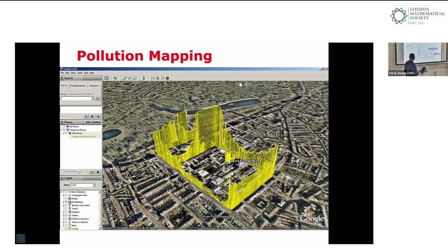Click the search results play button
The image size is (448, 252).
[x=86, y=116]
